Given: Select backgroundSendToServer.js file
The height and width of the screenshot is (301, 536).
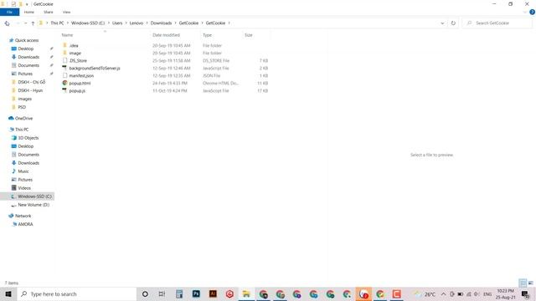Looking at the screenshot, I should coord(95,68).
